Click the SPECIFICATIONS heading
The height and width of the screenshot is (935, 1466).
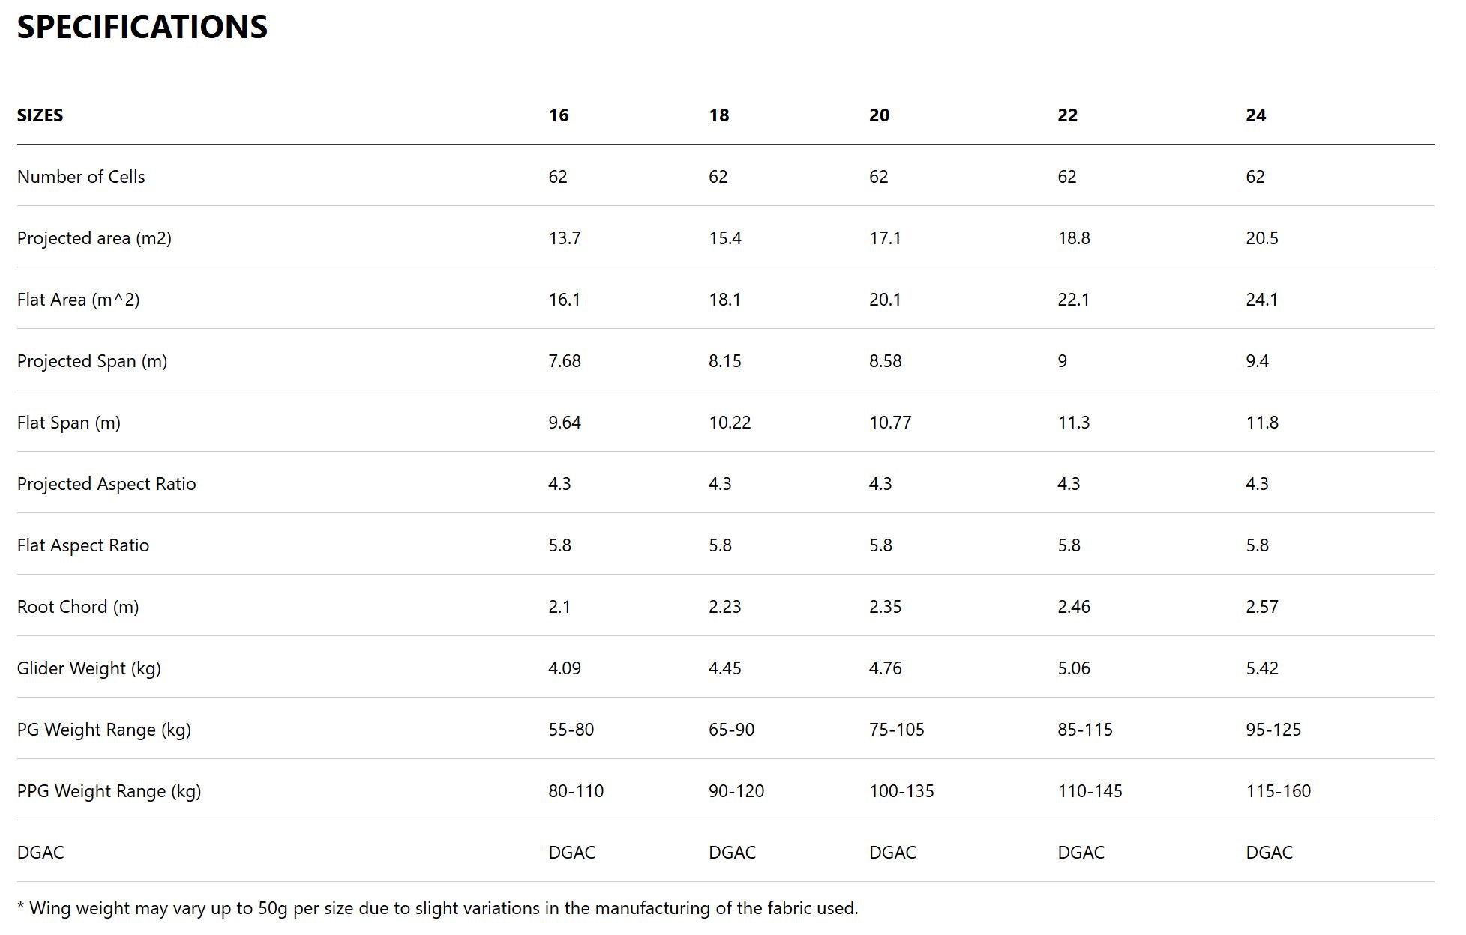point(142,28)
